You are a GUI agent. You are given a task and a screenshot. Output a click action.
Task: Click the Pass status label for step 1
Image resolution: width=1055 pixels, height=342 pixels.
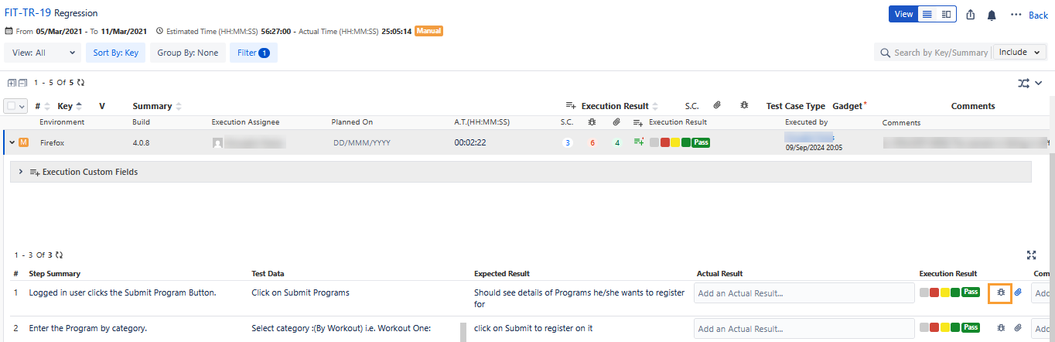971,292
